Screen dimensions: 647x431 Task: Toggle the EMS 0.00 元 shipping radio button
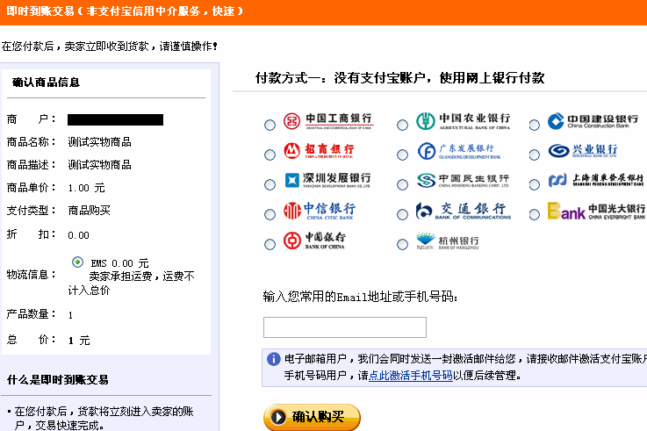coord(77,262)
